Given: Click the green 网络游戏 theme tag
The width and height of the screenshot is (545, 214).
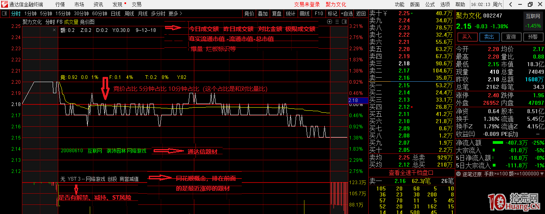Looking at the screenshot, I should coord(136,151).
